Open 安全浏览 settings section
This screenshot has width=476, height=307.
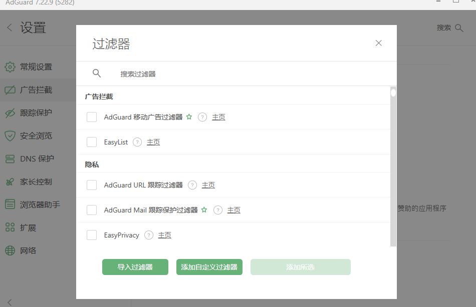(38, 136)
